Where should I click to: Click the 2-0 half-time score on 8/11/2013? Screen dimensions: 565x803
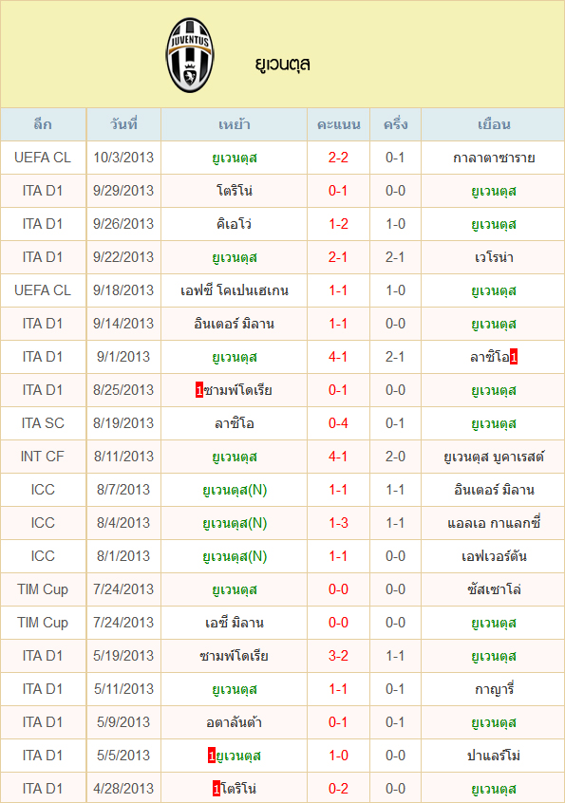[x=395, y=457]
